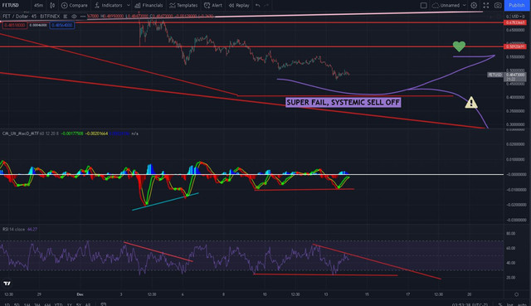Screen dimensions: 531x306
Task: Toggle auto scale mode
Action: click(521, 304)
